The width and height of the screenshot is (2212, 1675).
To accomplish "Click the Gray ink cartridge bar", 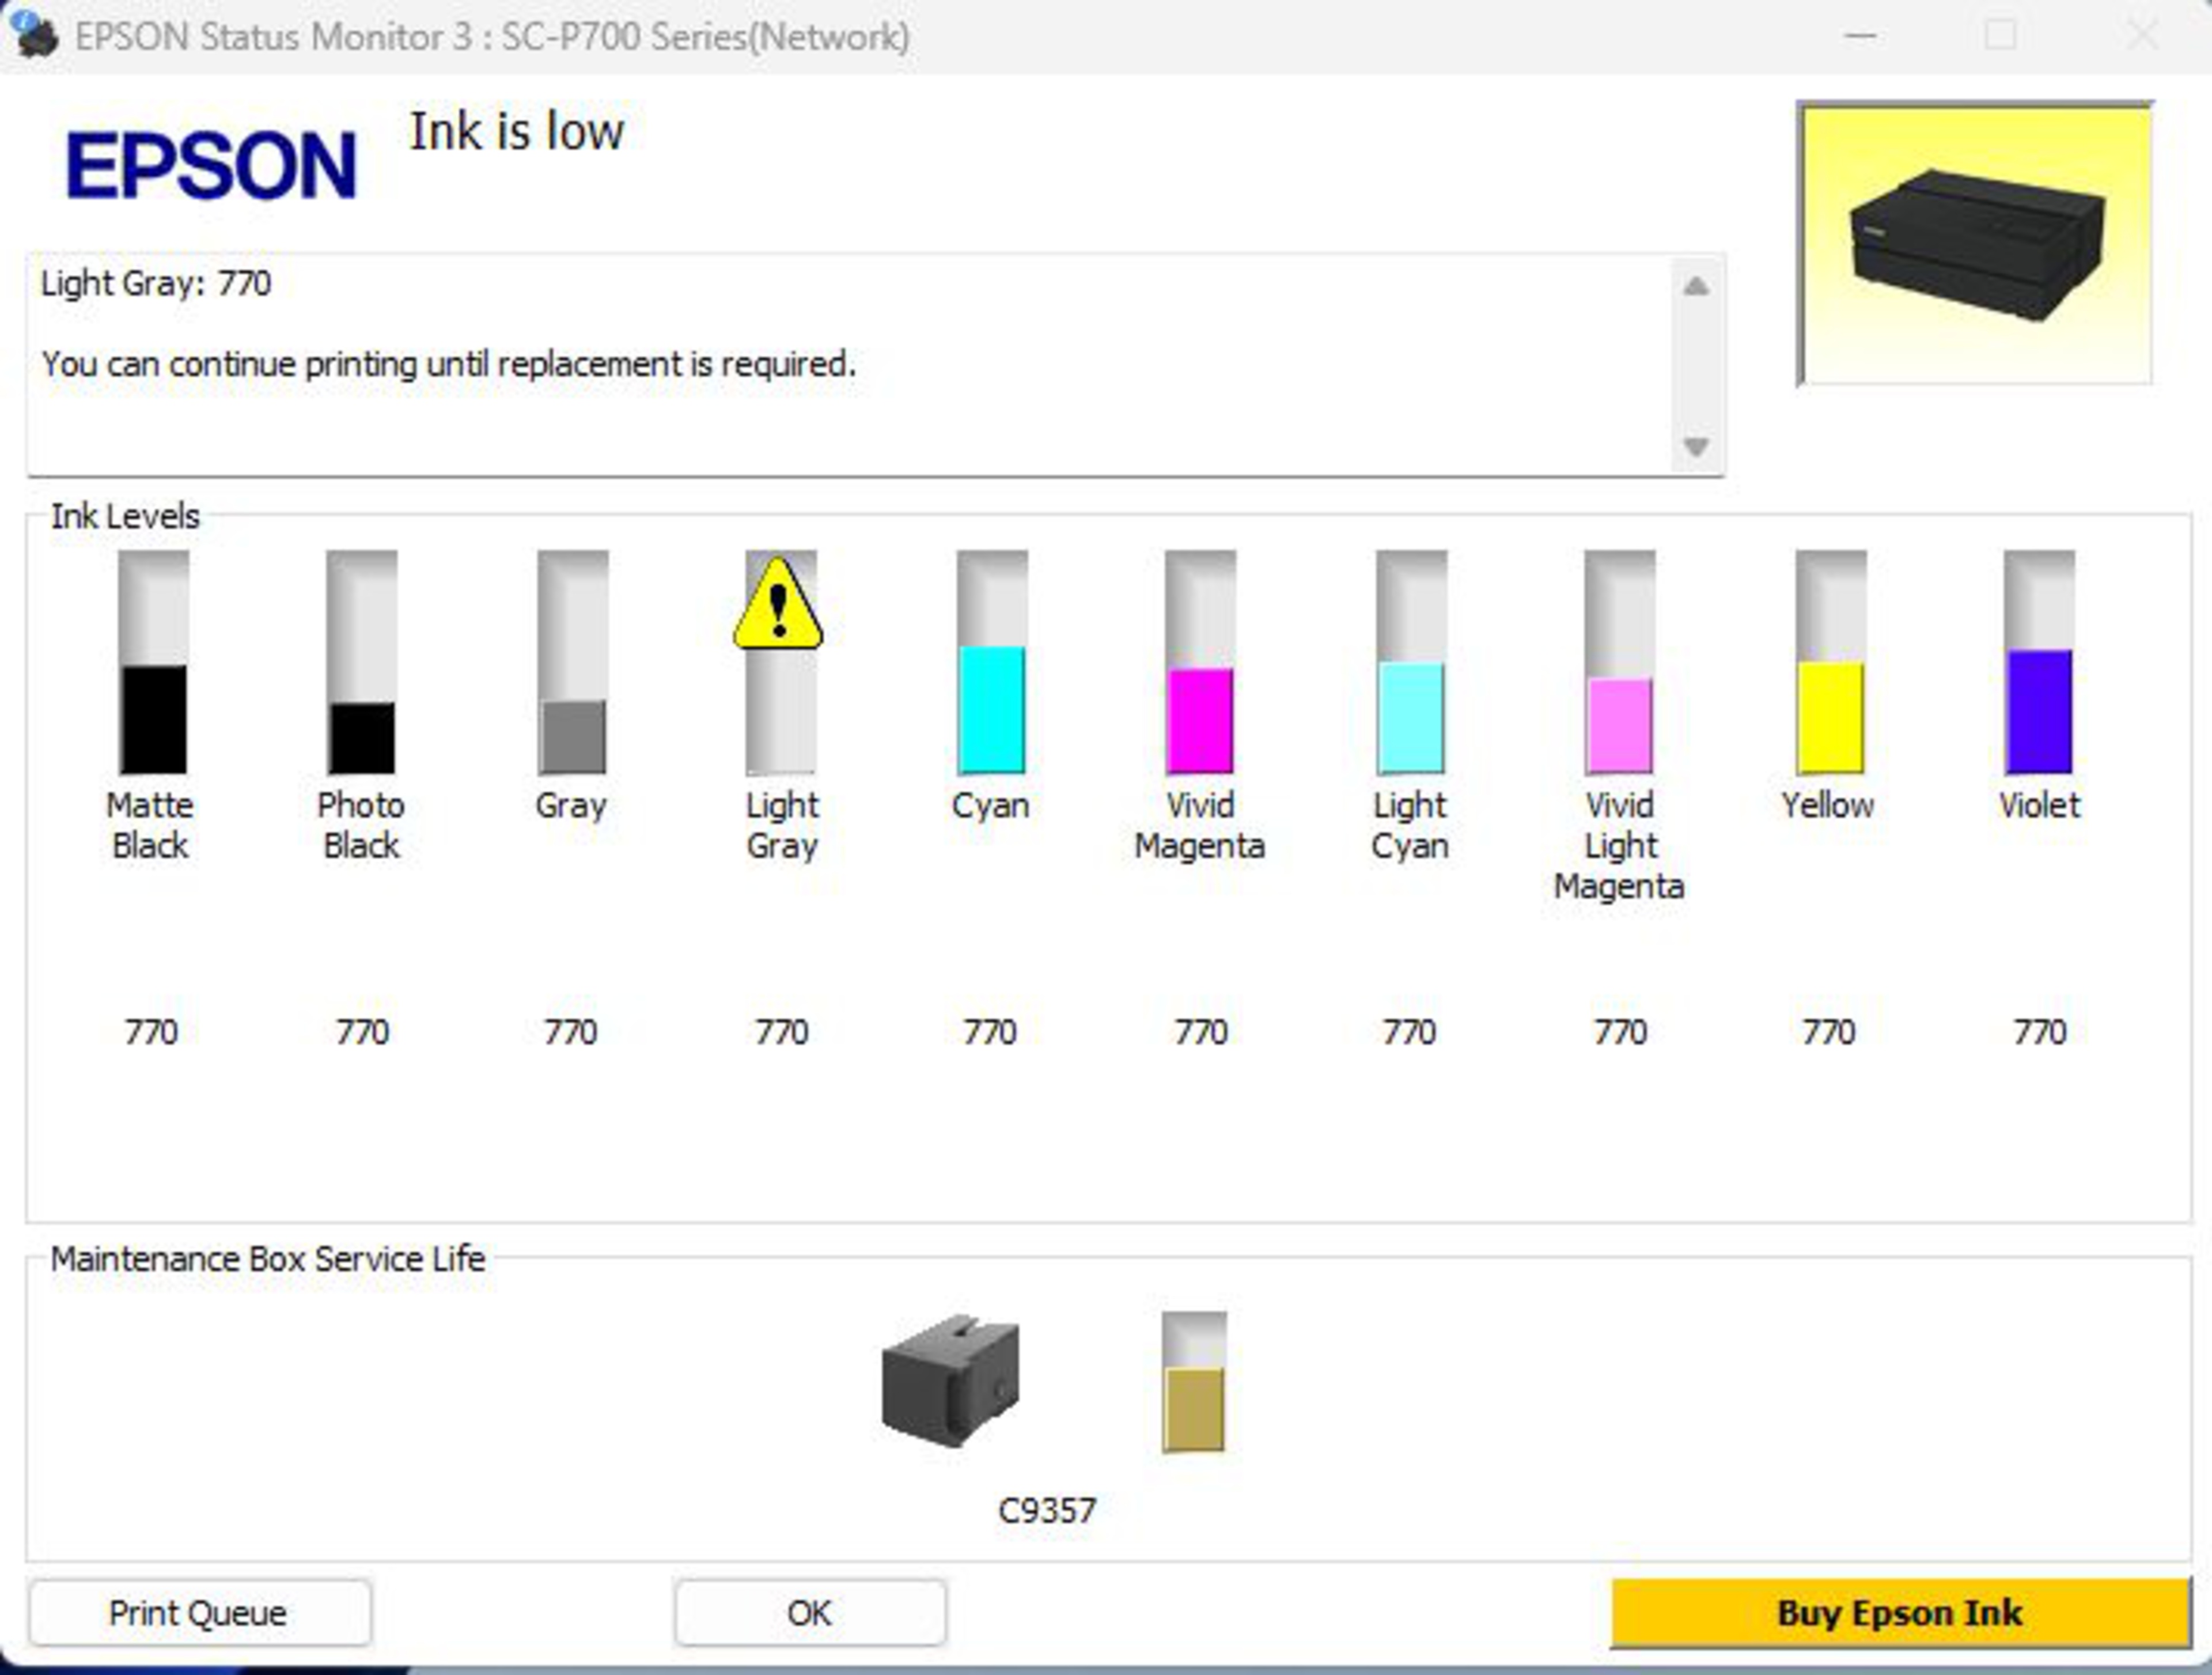I will click(572, 663).
